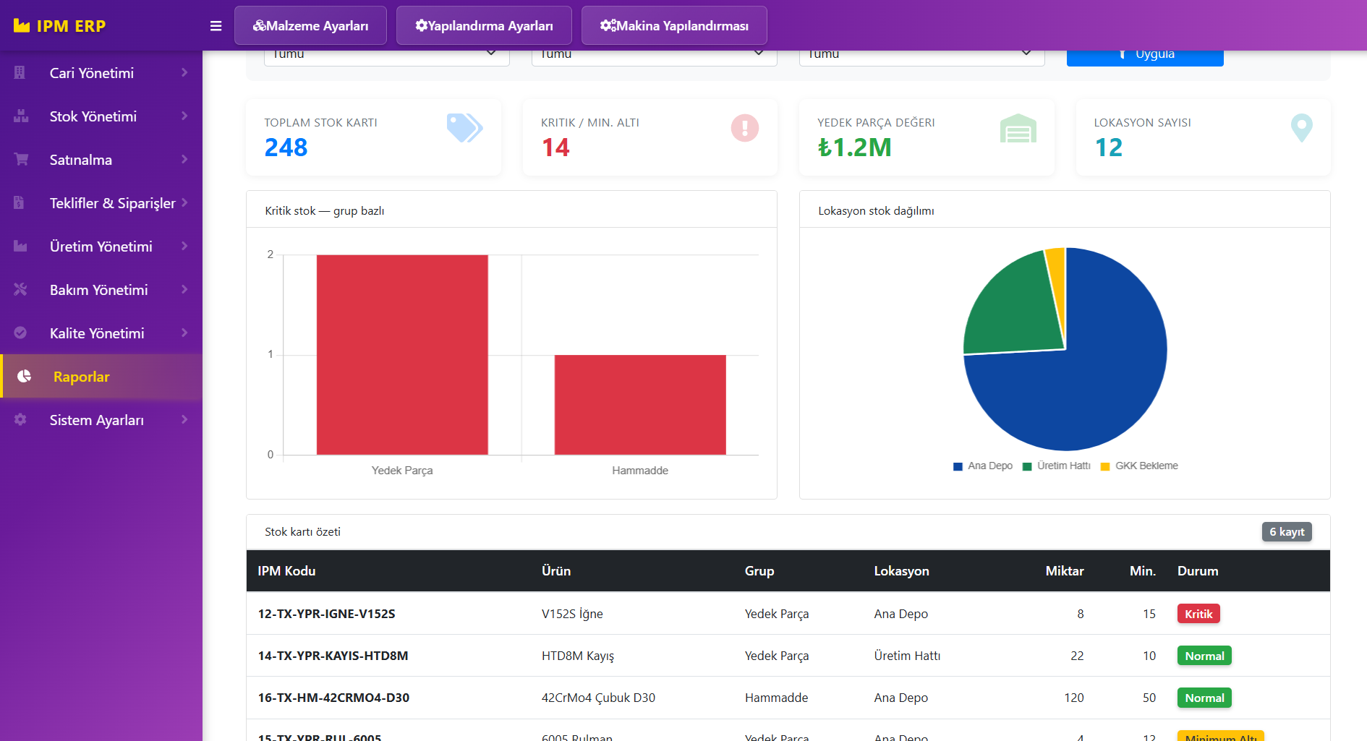This screenshot has width=1367, height=741.
Task: Click the Miktar column header
Action: coord(1065,571)
